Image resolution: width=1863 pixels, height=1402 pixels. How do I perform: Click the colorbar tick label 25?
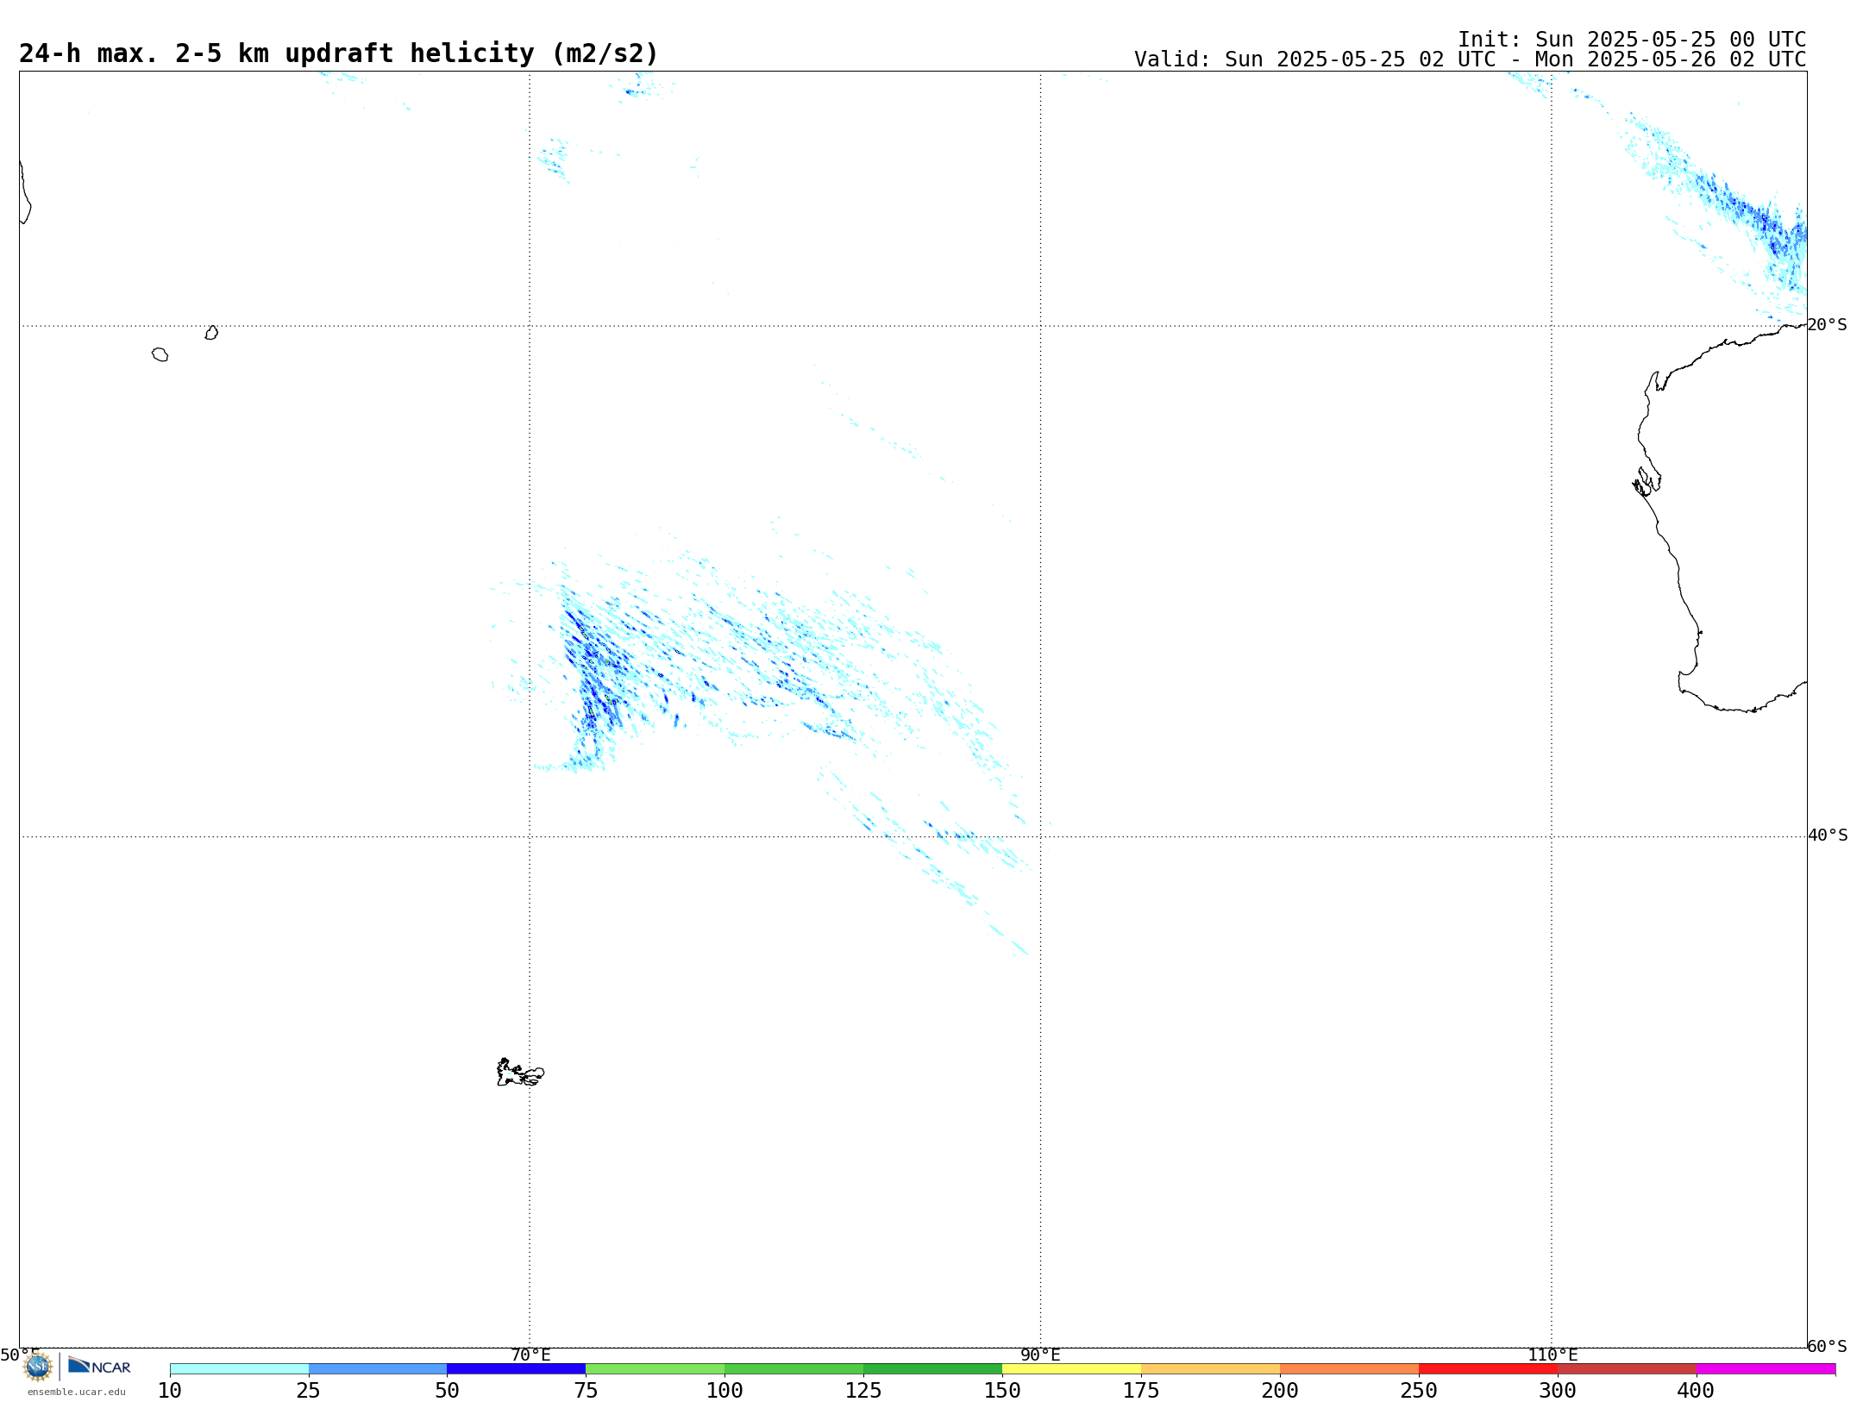(x=309, y=1390)
